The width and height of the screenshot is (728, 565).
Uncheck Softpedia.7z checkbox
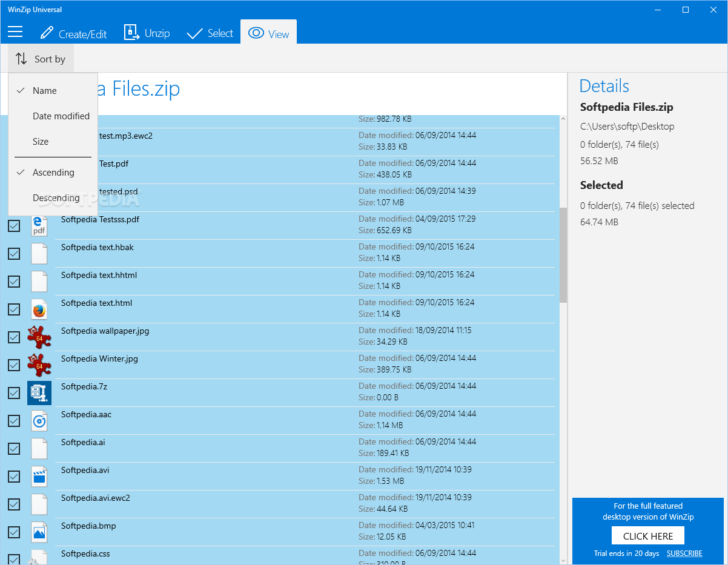tap(14, 393)
